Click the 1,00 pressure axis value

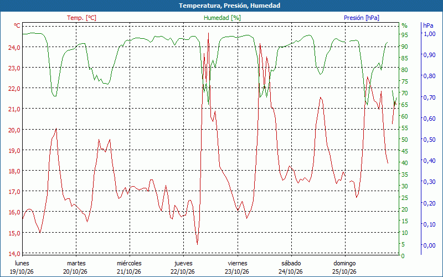430,34
